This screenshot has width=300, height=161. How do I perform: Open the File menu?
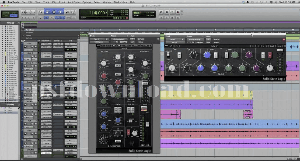tap(23, 2)
